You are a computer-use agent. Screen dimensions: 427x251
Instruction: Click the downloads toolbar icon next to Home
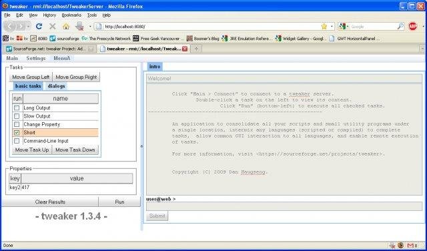tap(79, 26)
